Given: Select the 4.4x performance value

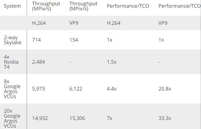Looking at the screenshot, I should click(112, 89).
